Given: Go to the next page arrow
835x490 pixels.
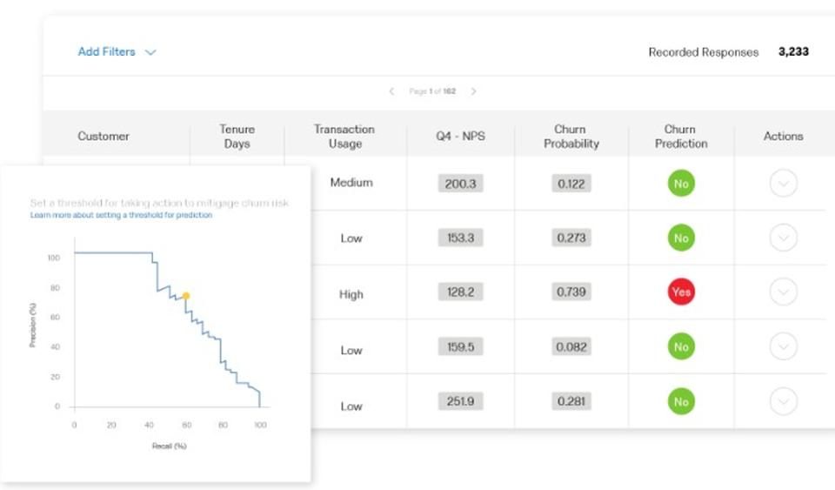Looking at the screenshot, I should (473, 91).
